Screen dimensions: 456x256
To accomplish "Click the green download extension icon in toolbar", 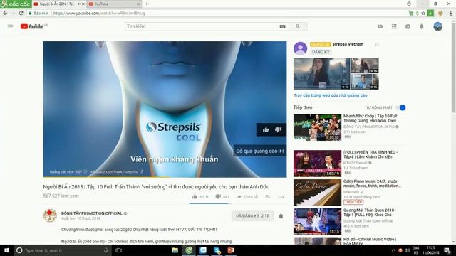I will [x=430, y=13].
